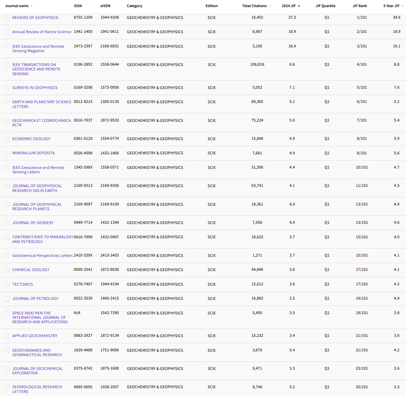The height and width of the screenshot is (396, 406).
Task: Enable the checkbox for MINERALIUM DEPOSITA
Action: (x=7, y=153)
